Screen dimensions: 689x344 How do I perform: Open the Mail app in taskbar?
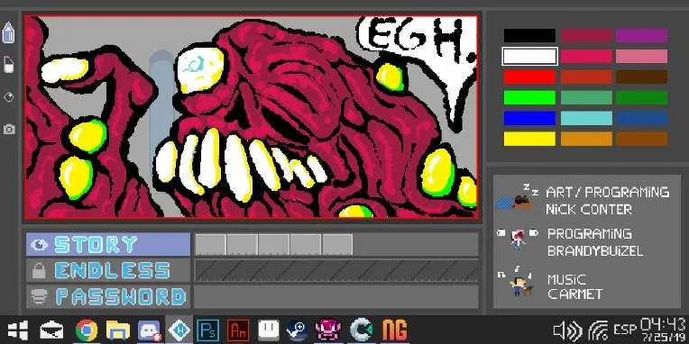51,330
